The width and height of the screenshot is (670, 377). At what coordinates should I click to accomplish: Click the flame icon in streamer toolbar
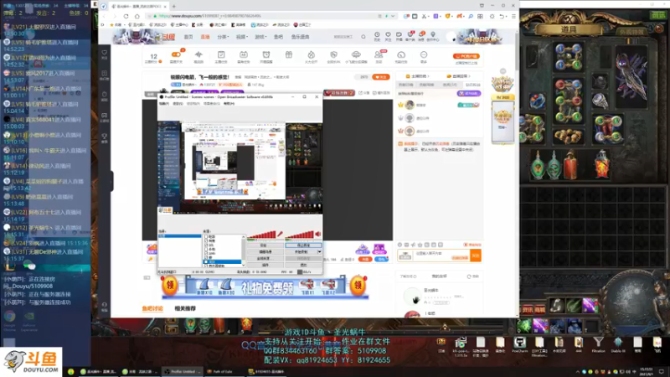[311, 54]
